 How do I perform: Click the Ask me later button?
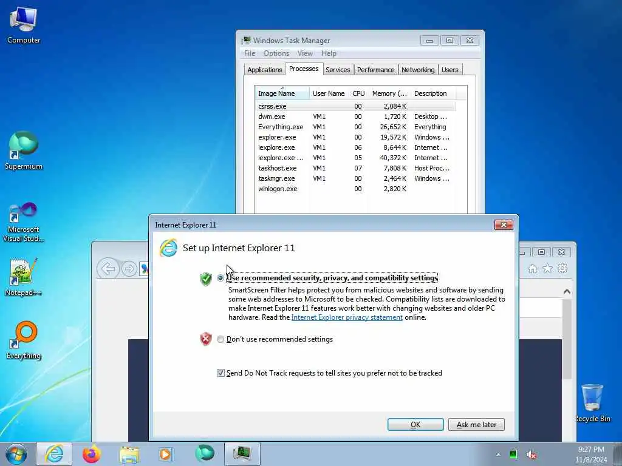(476, 424)
